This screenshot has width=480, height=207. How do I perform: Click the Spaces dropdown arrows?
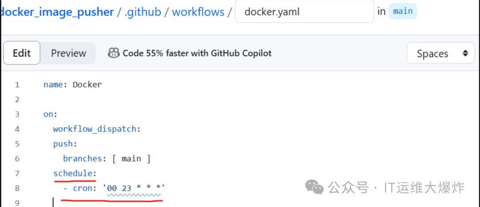coord(465,53)
